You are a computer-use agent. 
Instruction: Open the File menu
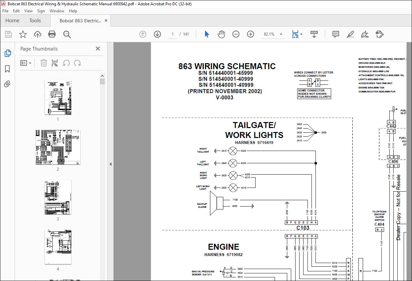(x=5, y=11)
